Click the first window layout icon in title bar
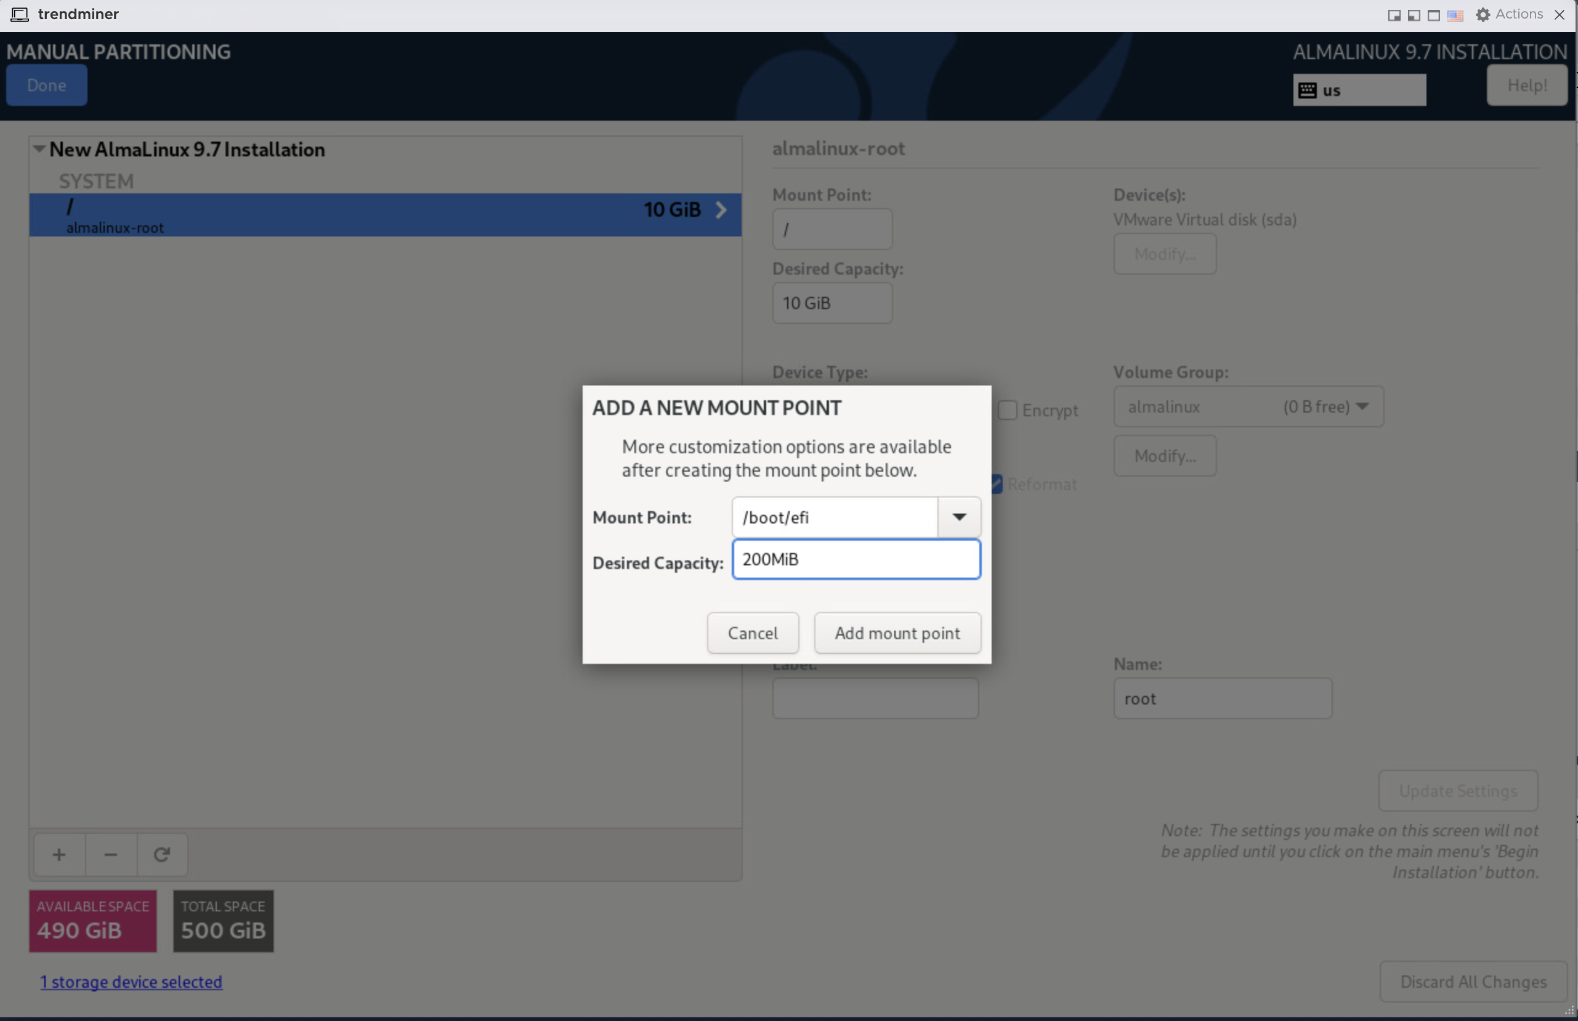Image resolution: width=1578 pixels, height=1021 pixels. point(1394,15)
